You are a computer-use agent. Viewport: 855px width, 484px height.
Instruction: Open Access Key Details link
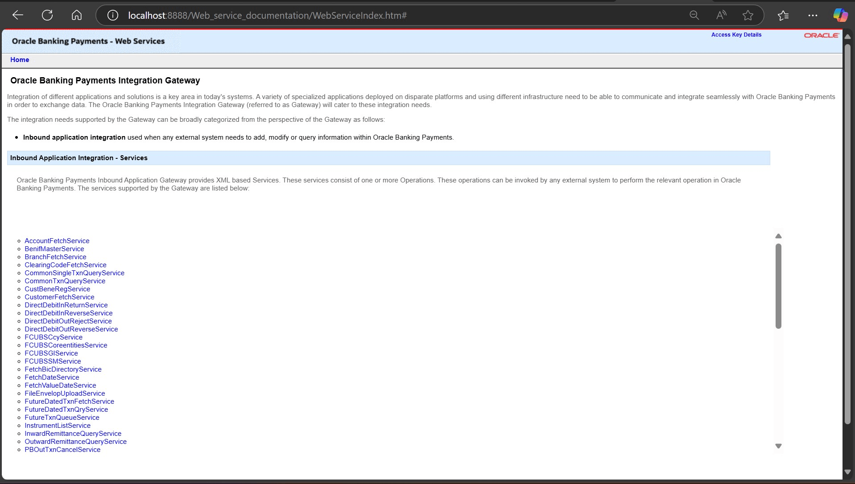736,35
